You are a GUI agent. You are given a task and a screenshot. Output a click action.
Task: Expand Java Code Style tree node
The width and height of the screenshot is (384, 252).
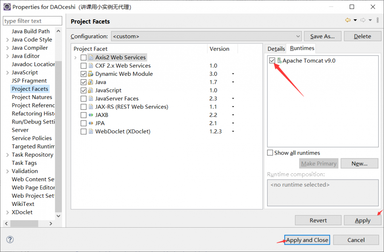click(7, 40)
